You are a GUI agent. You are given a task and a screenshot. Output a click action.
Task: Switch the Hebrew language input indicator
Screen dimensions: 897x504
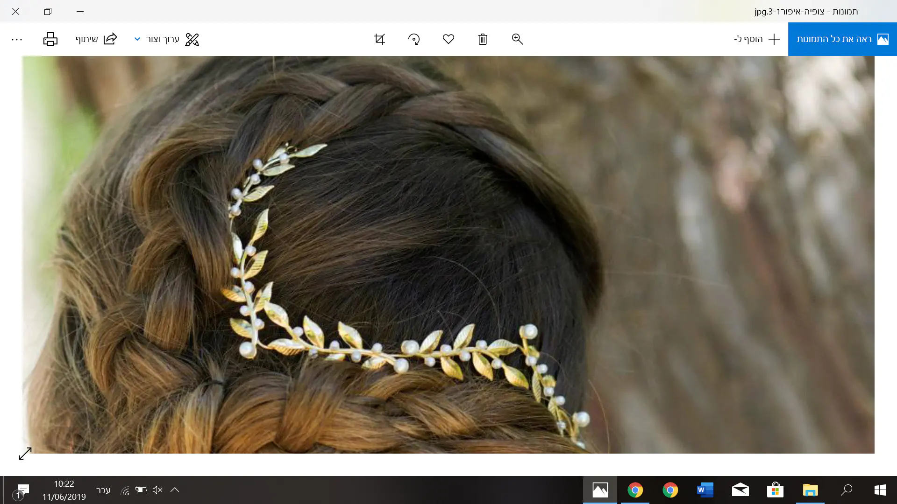pos(103,490)
